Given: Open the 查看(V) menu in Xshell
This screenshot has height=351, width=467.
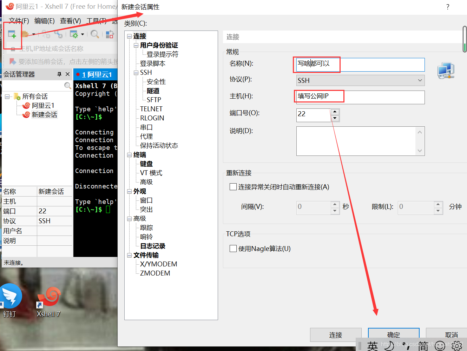Looking at the screenshot, I should (71, 21).
